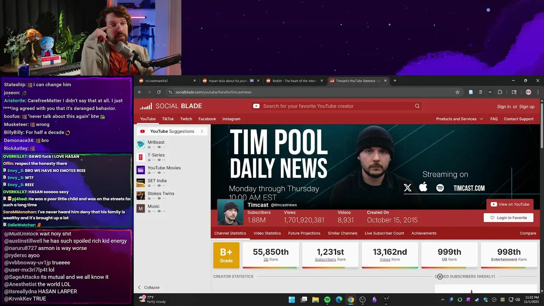This screenshot has width=544, height=306.
Task: Switch to the Reddit heart of the internet tab
Action: (294, 81)
